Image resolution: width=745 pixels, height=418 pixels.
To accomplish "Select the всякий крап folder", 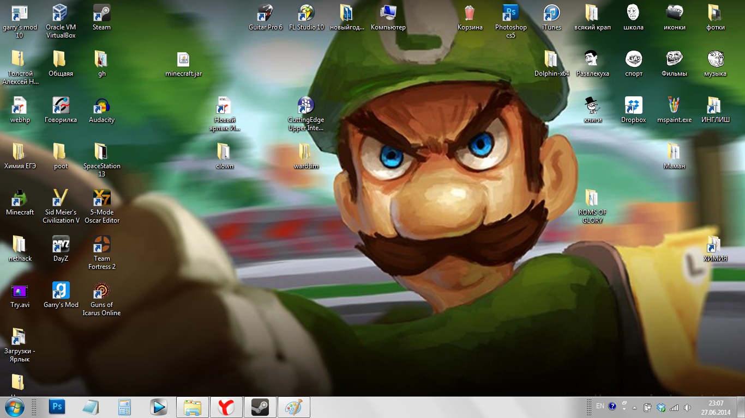I will tap(592, 17).
